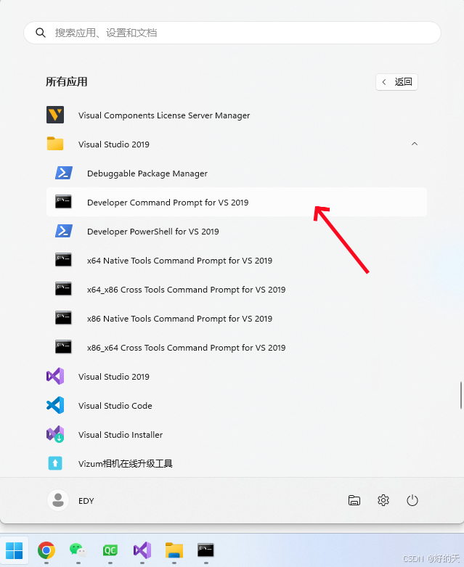Click the Visual Studio 2019 folder label

[x=113, y=144]
